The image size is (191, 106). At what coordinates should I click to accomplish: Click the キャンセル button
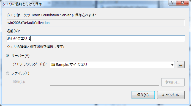(171, 95)
